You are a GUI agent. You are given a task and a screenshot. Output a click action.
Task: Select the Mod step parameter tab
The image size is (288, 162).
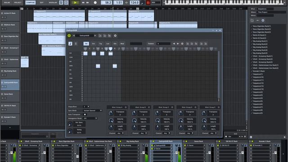click(x=122, y=44)
